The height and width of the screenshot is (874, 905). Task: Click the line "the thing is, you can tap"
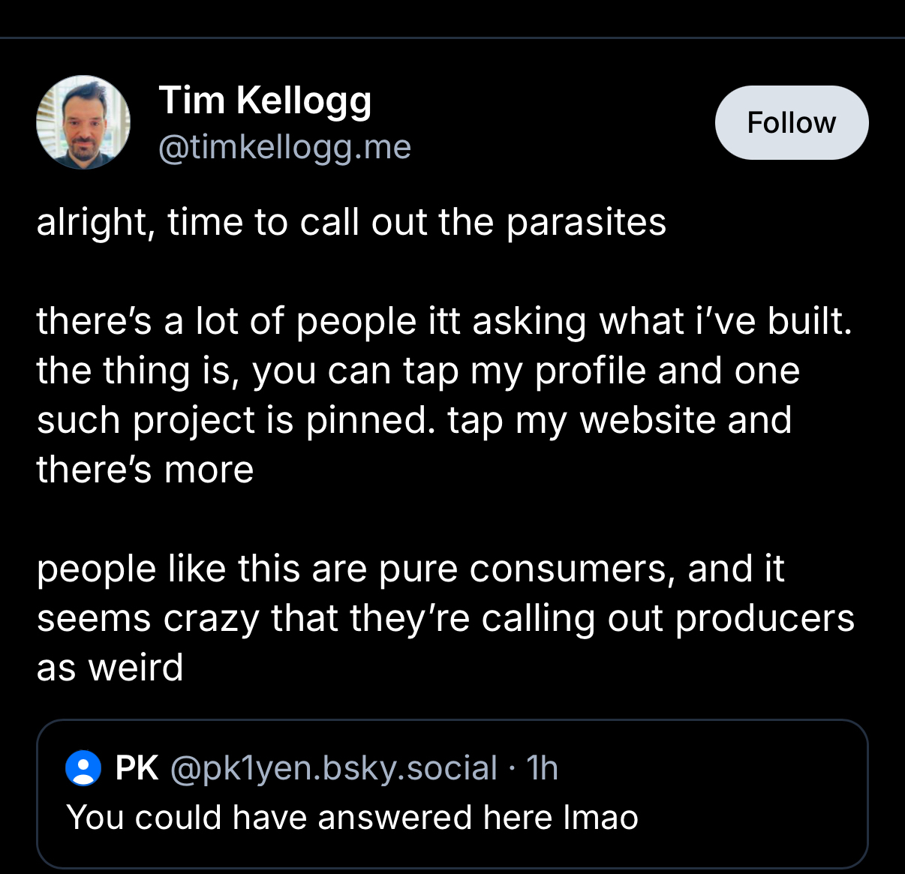418,371
